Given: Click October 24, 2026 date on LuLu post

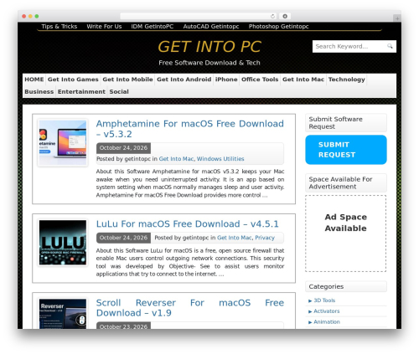Looking at the screenshot, I should [x=123, y=238].
